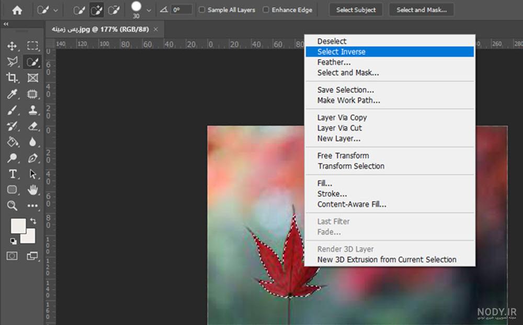Select the Eraser tool

click(32, 126)
